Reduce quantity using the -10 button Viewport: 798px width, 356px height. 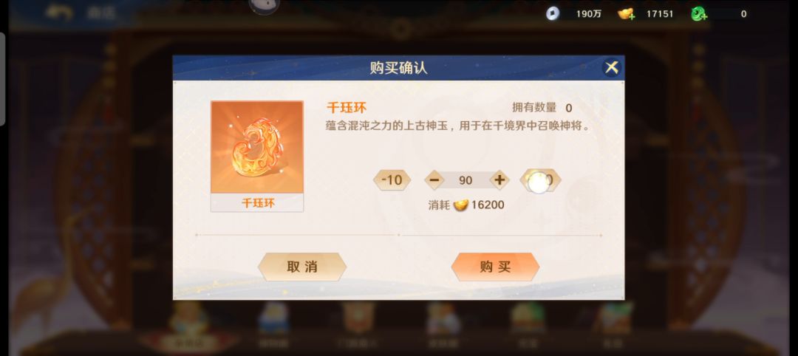pyautogui.click(x=392, y=180)
